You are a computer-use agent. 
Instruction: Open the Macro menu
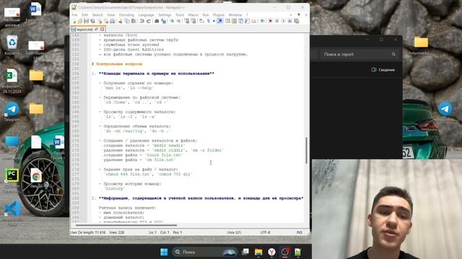tap(193, 15)
